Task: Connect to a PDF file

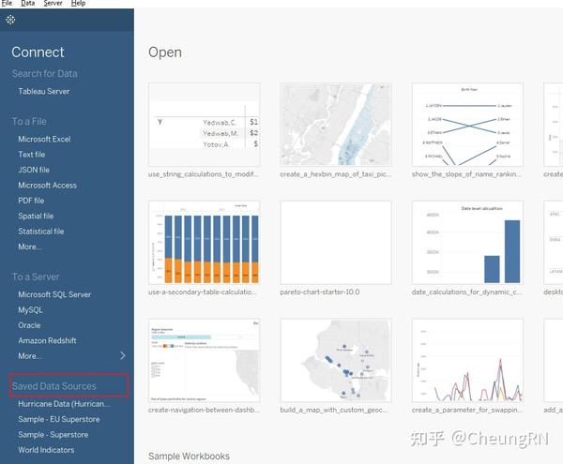Action: [31, 201]
